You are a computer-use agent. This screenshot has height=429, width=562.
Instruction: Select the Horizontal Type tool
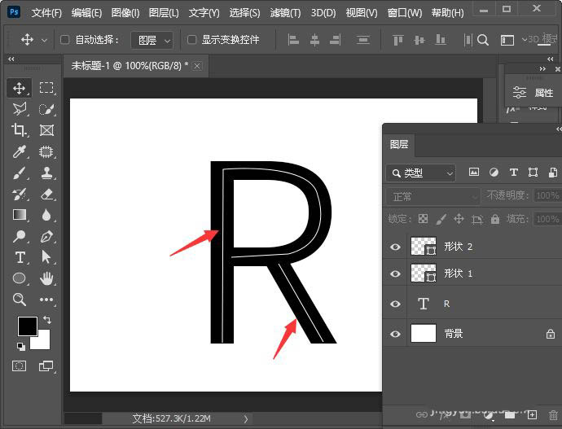click(20, 257)
